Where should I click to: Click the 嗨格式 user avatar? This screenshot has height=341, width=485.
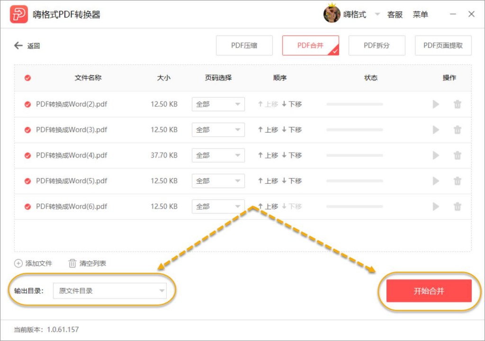(332, 14)
